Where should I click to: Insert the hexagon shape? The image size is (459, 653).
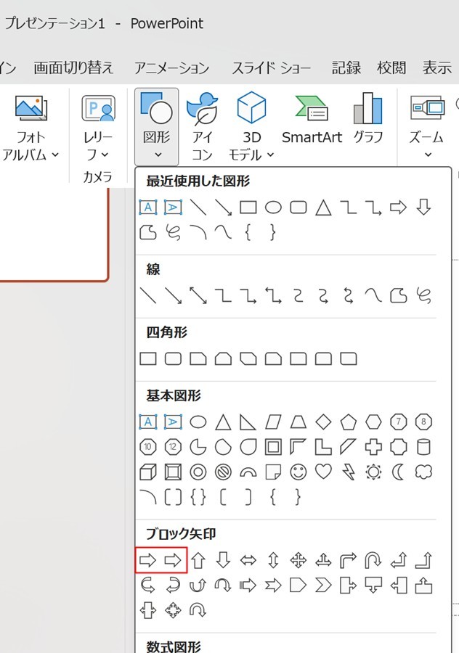[373, 422]
